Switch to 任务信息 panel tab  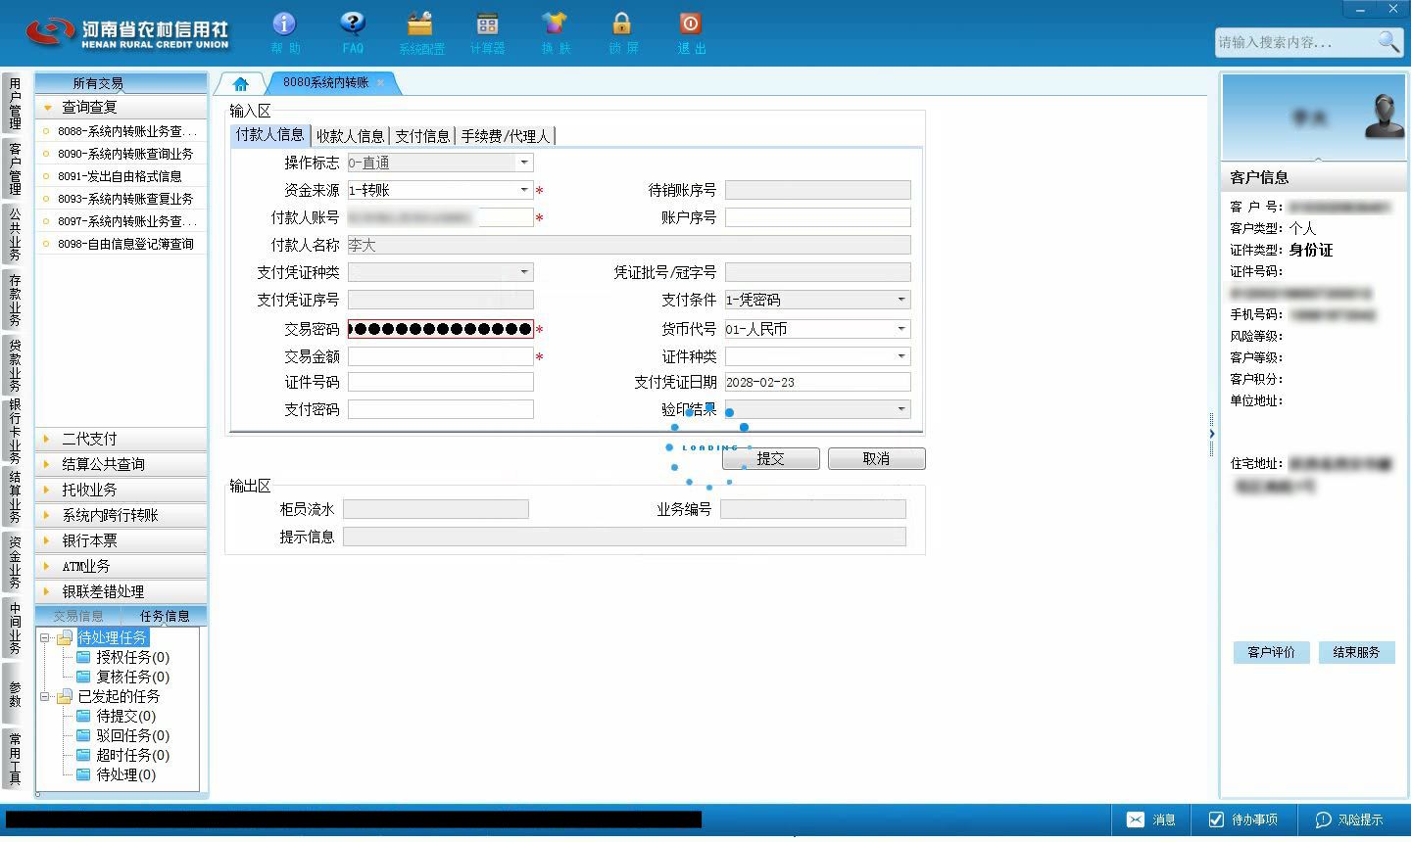point(164,616)
